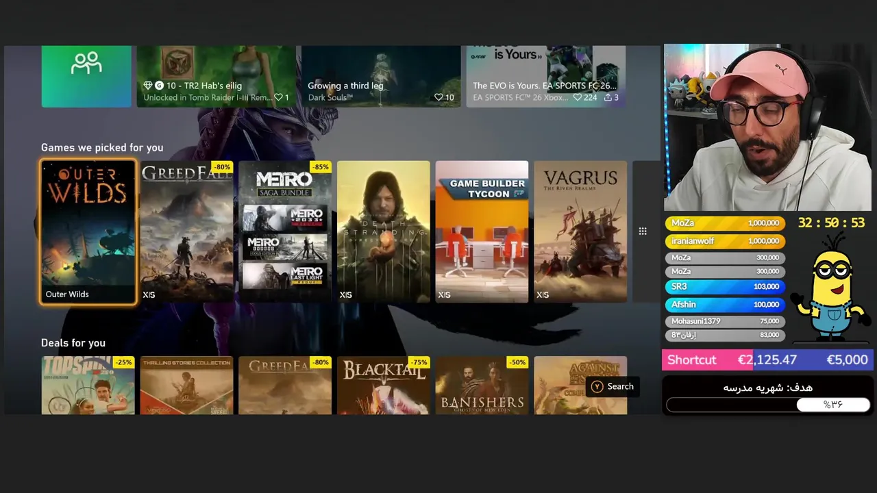Open 'The EVO is Yours' EA SPORTS tile
The width and height of the screenshot is (877, 493).
[546, 76]
